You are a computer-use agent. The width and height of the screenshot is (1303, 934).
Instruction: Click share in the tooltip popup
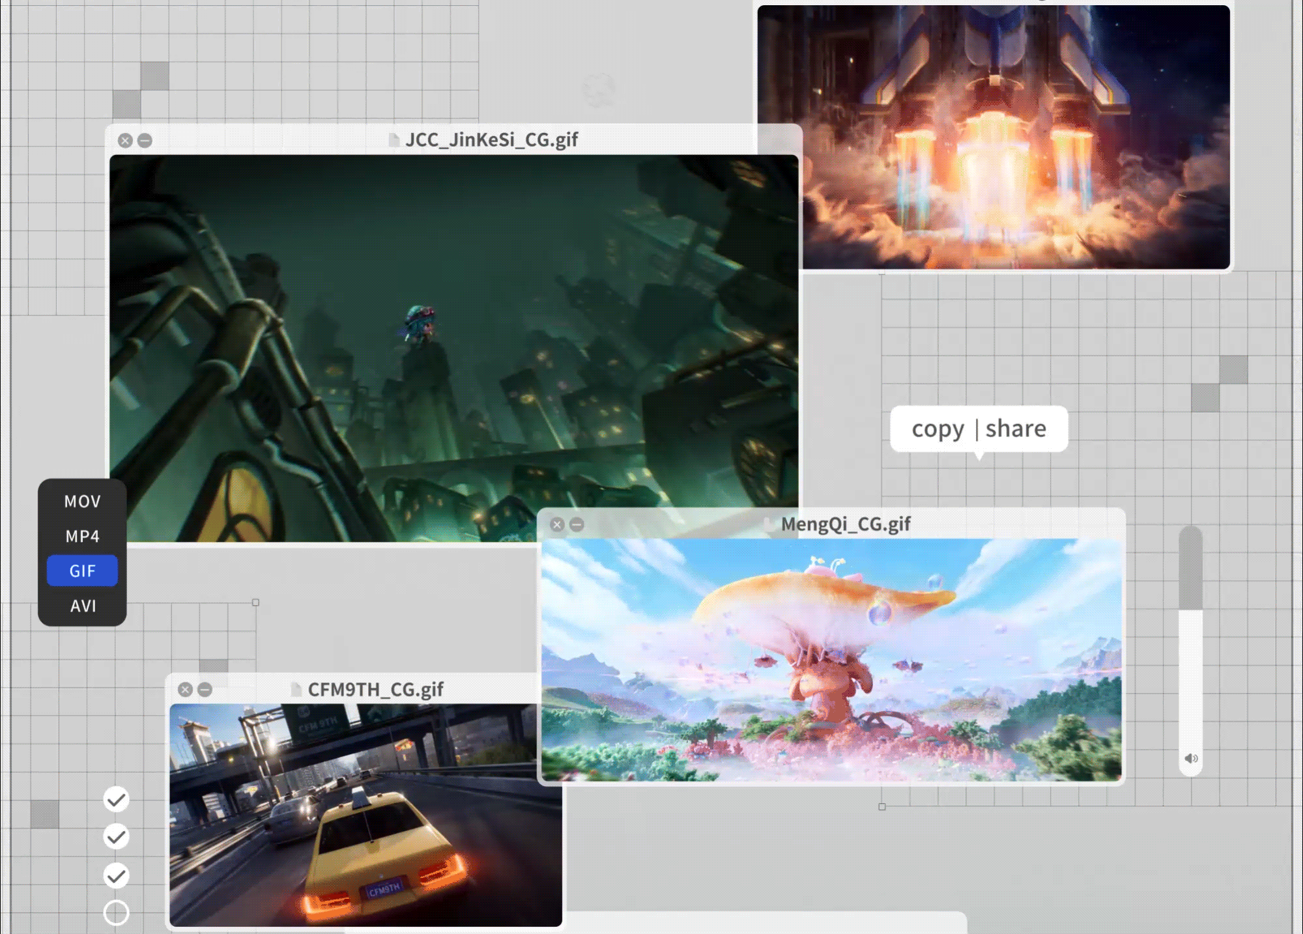point(1016,429)
